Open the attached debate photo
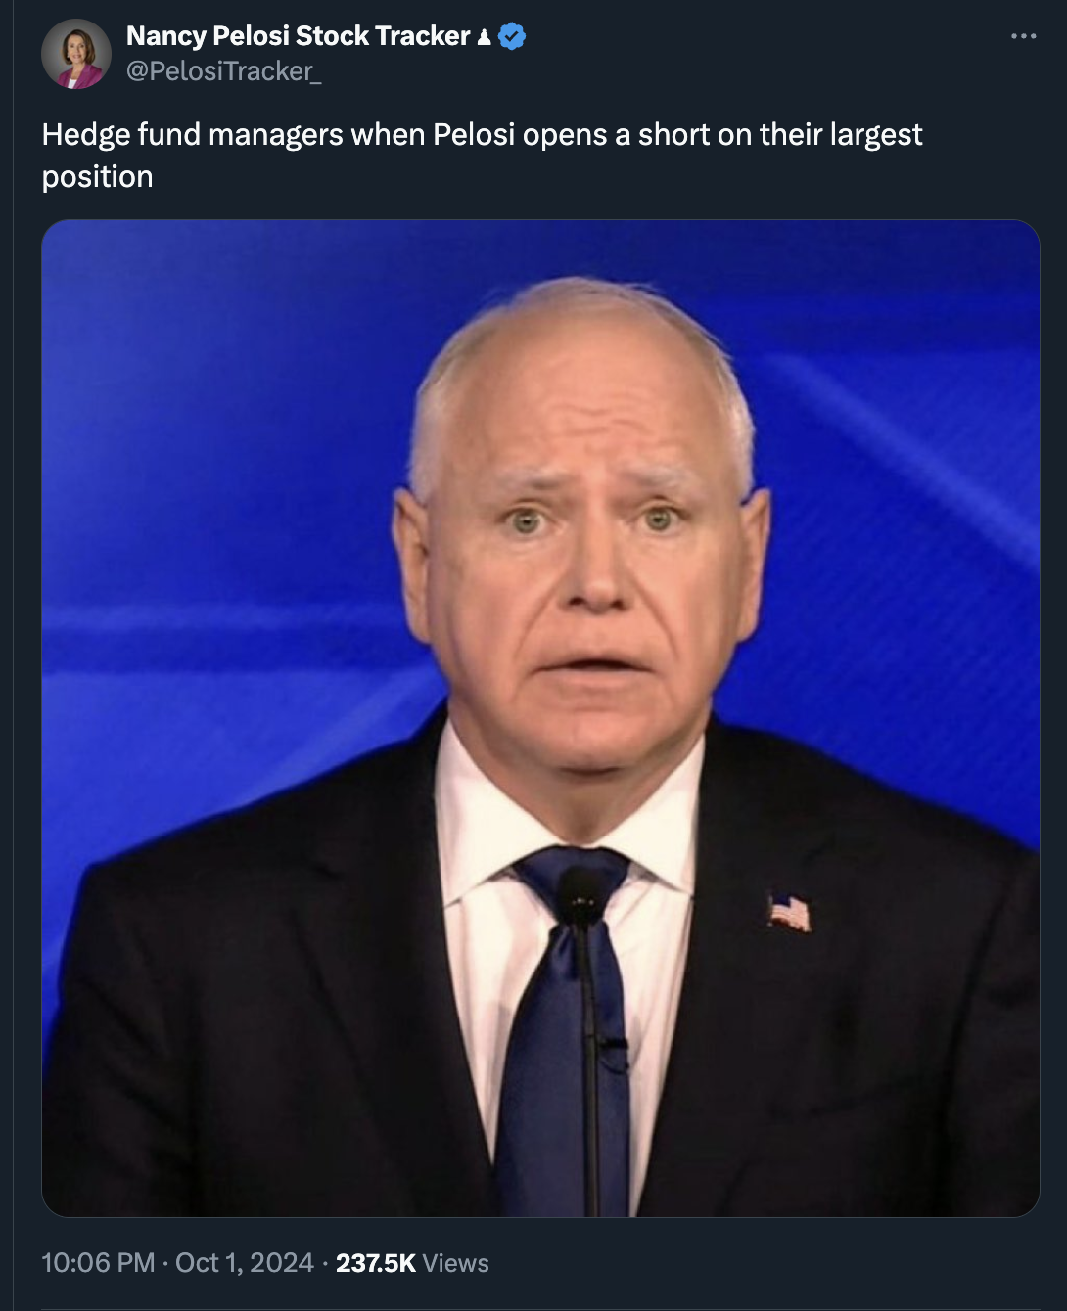This screenshot has height=1311, width=1067. click(540, 718)
